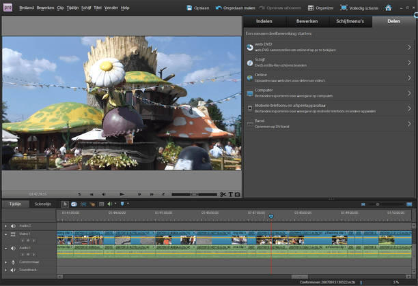Screen dimensions: 418x286
Task: Select the arrow selection tool in timeline
Action: pyautogui.click(x=65, y=204)
